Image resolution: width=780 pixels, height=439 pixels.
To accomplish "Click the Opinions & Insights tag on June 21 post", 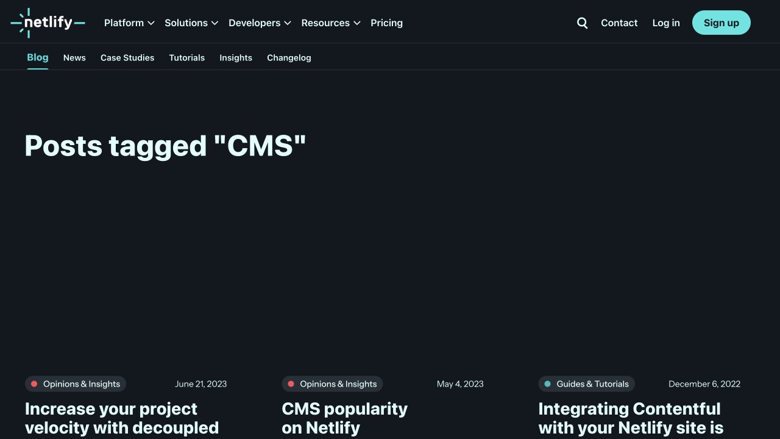I will 76,384.
